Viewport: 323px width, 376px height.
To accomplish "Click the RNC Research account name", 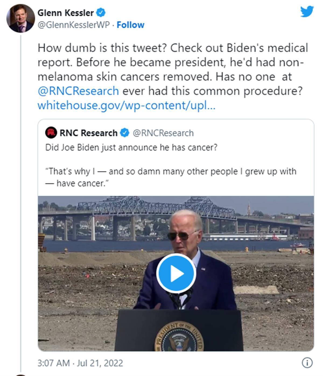I will pyautogui.click(x=89, y=133).
